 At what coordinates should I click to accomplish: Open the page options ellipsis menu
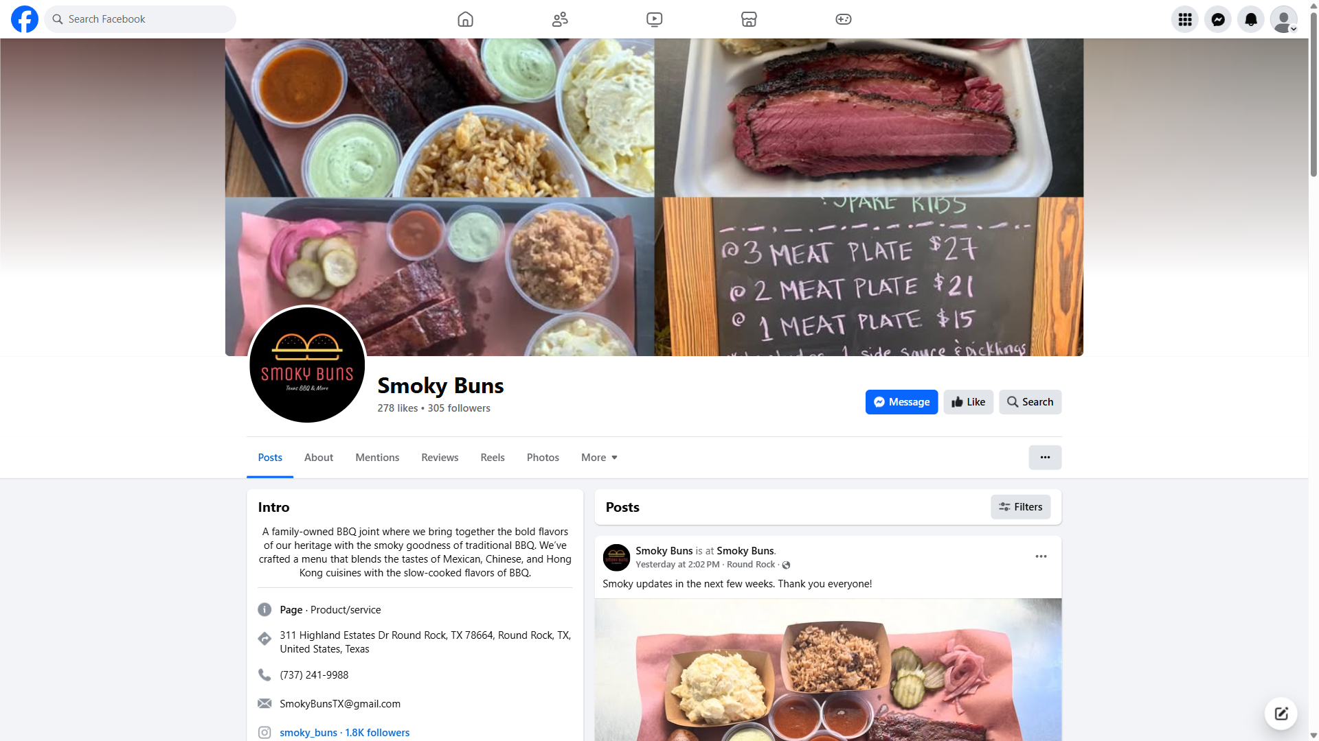(x=1044, y=458)
